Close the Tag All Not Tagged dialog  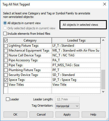(105, 4)
